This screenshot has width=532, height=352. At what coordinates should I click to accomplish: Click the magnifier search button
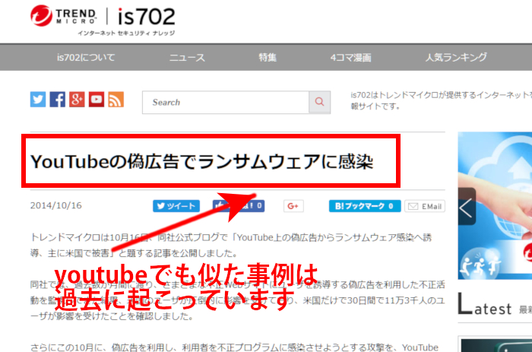pos(320,102)
